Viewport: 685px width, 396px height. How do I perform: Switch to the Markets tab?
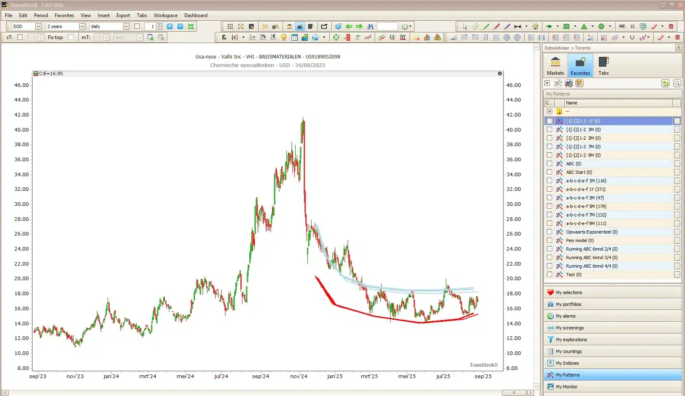[x=555, y=65]
